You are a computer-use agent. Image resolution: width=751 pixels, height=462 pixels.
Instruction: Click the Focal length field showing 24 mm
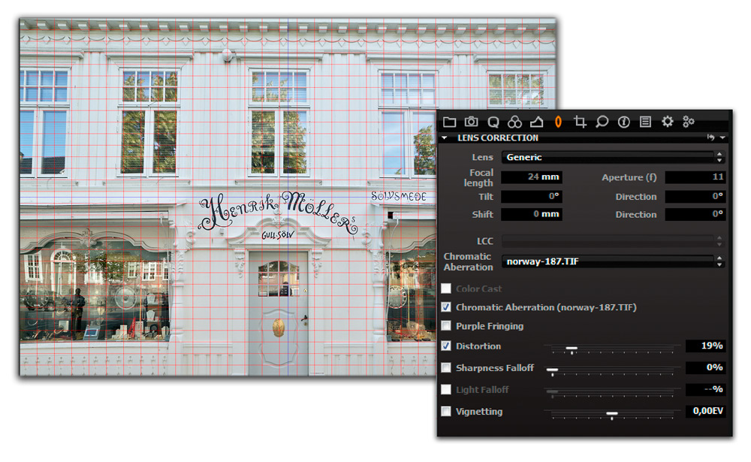coord(532,177)
